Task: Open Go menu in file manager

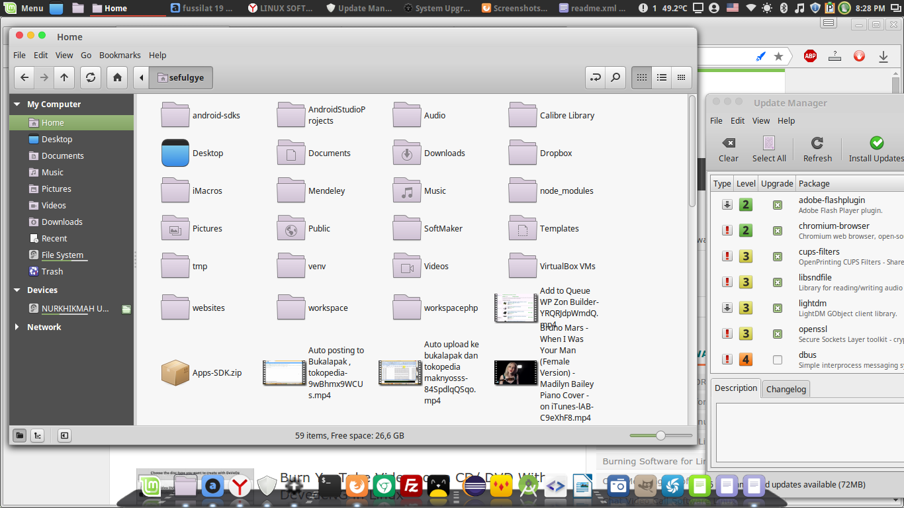Action: pos(86,55)
